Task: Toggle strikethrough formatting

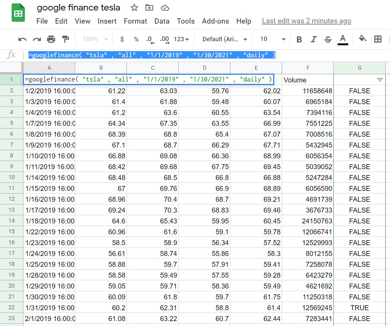Action: tap(328, 39)
